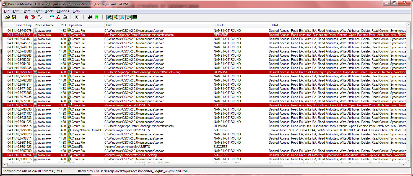Click the PID column header

[x=62, y=25]
